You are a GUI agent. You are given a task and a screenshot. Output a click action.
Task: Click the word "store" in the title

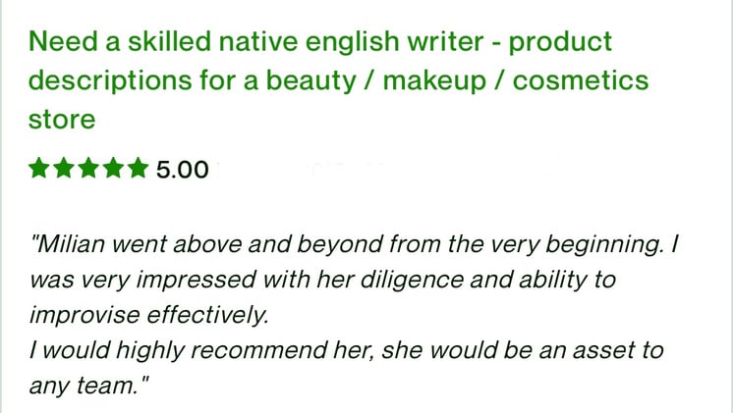62,121
